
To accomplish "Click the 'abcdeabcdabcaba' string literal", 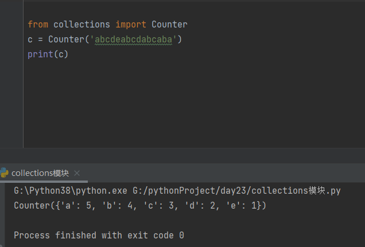I will (x=137, y=40).
